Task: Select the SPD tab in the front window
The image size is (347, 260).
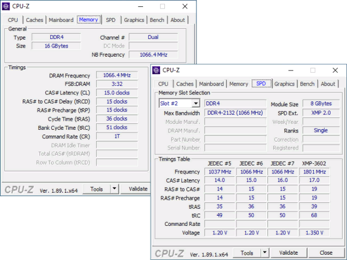Action: 261,84
